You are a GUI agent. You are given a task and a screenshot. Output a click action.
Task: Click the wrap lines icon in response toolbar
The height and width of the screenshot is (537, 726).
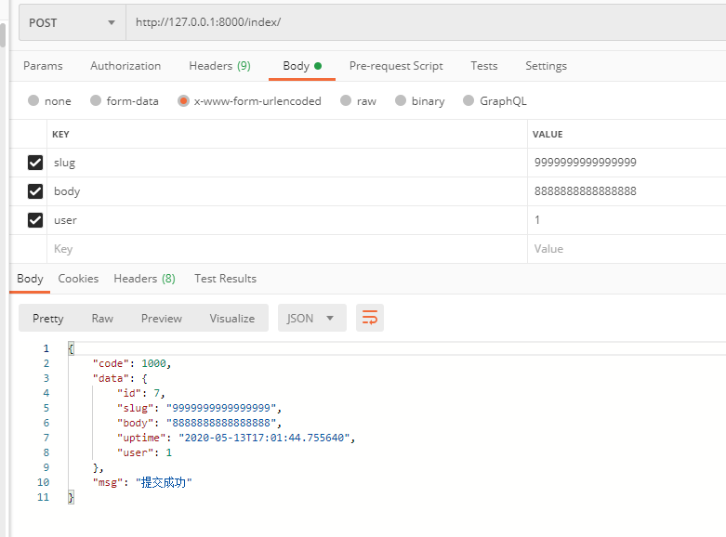tap(369, 318)
